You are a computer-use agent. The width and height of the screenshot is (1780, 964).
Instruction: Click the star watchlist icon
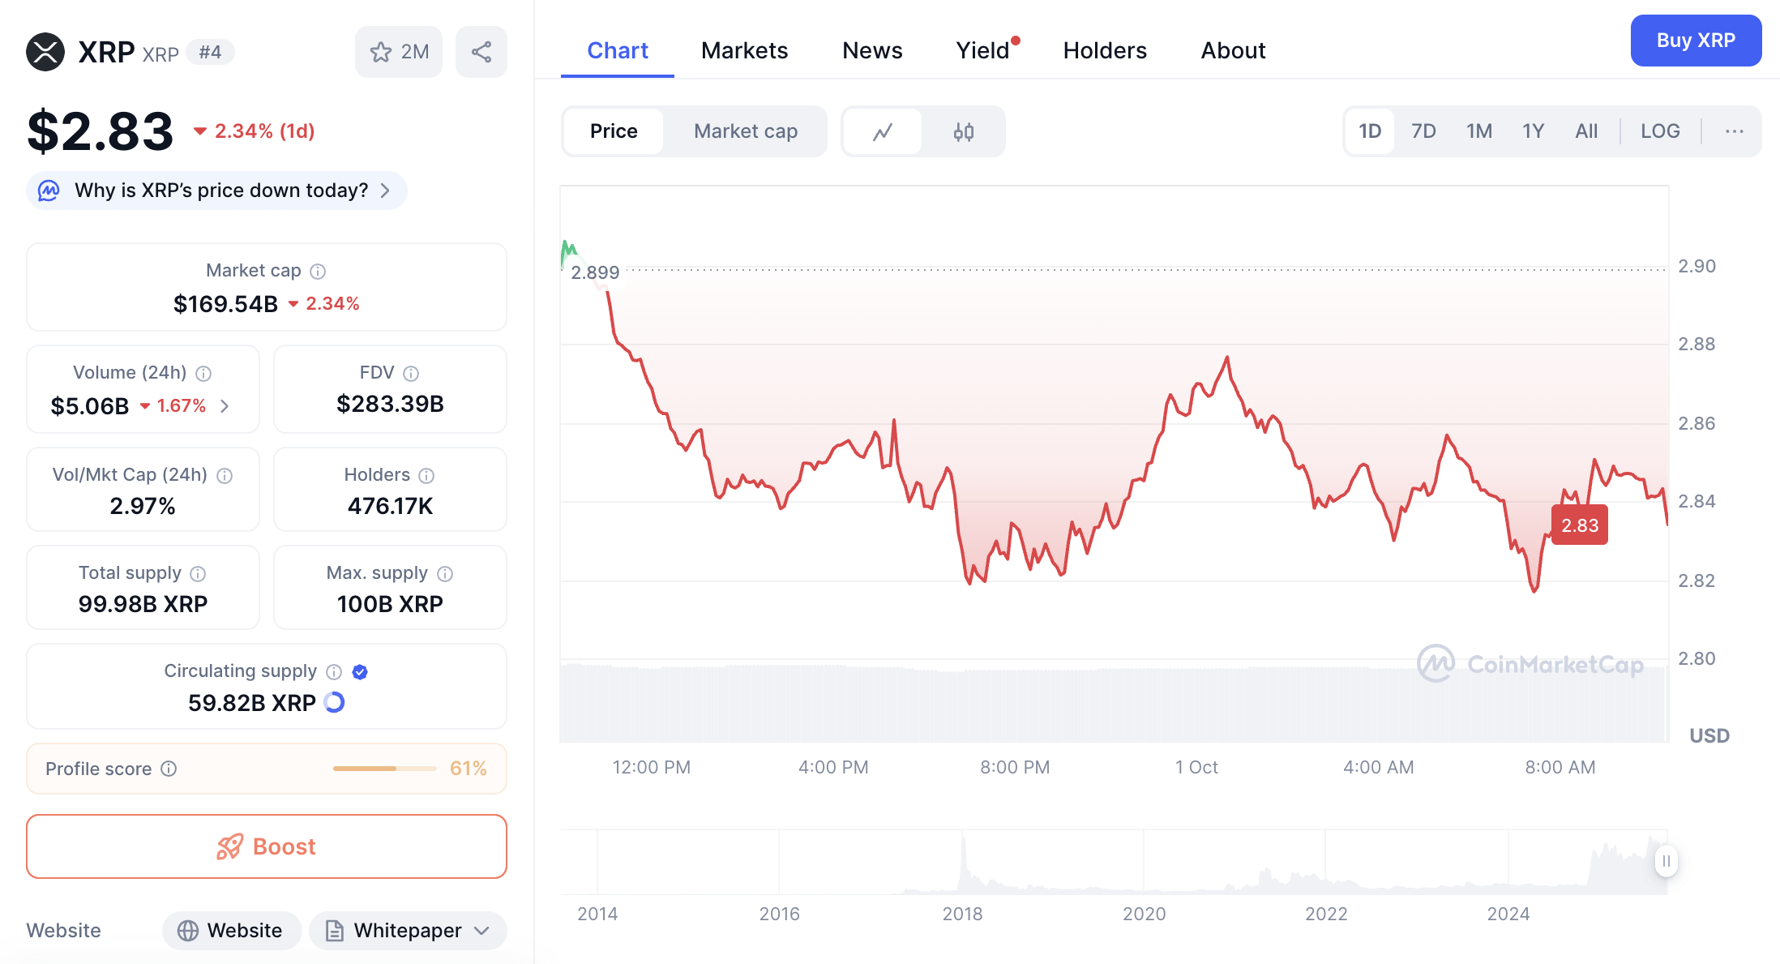tap(381, 52)
